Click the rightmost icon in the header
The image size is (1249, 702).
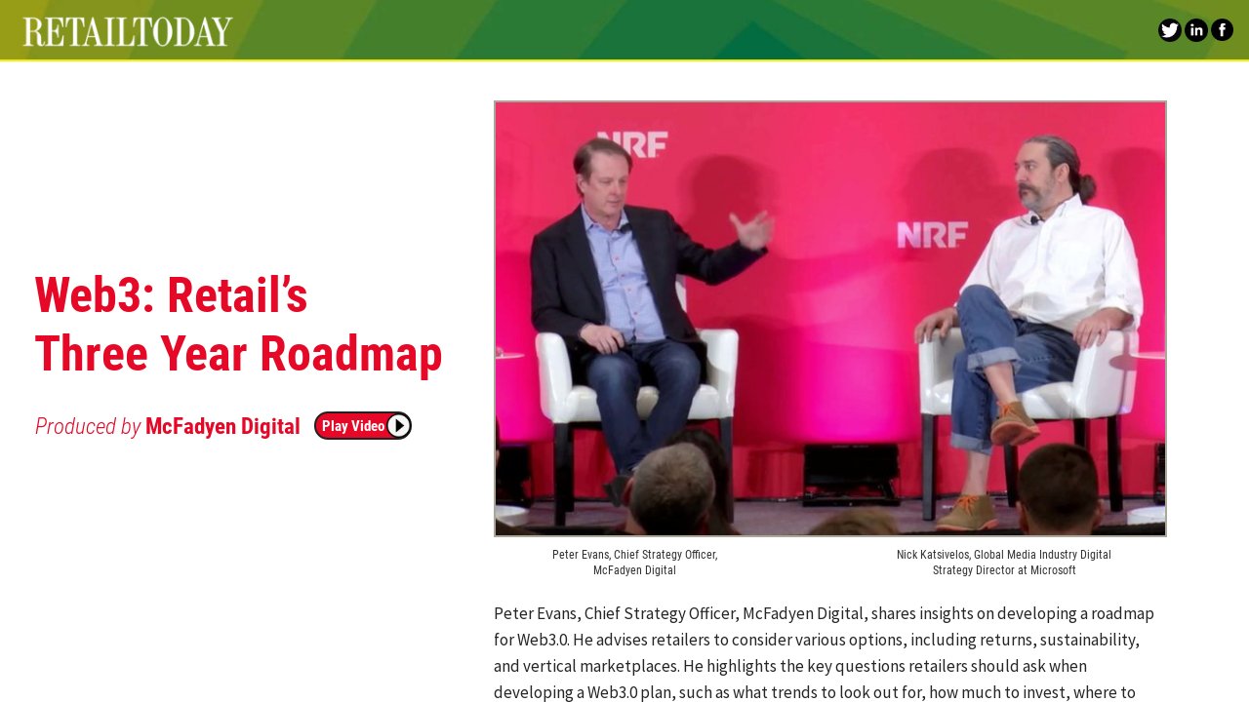[1222, 29]
